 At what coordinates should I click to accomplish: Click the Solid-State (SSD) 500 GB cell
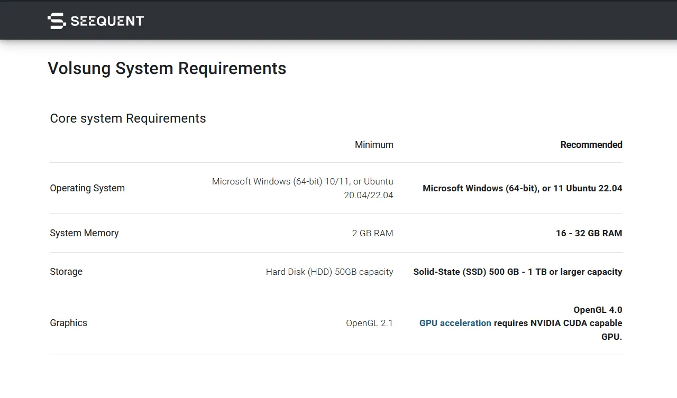coord(517,272)
